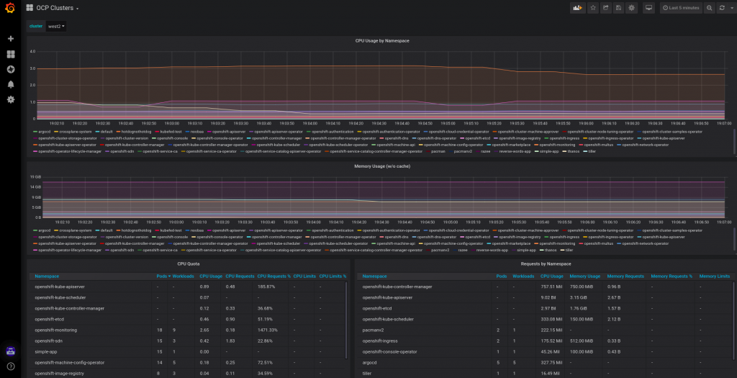
Task: Open the Dashboards grid icon in the sidebar
Action: tap(10, 54)
